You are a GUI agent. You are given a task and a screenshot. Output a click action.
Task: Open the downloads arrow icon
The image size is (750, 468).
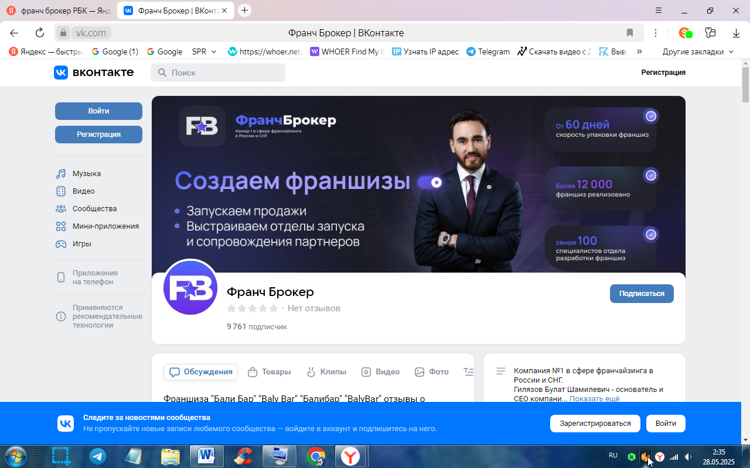737,33
